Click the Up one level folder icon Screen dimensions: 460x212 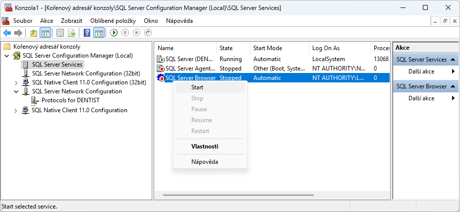coord(34,33)
